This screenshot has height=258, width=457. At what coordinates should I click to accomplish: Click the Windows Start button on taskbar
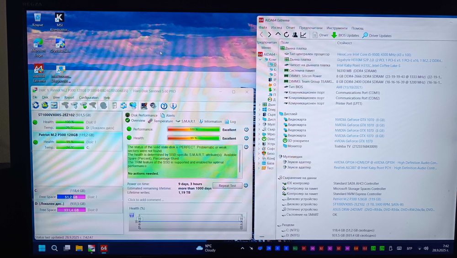point(42,248)
